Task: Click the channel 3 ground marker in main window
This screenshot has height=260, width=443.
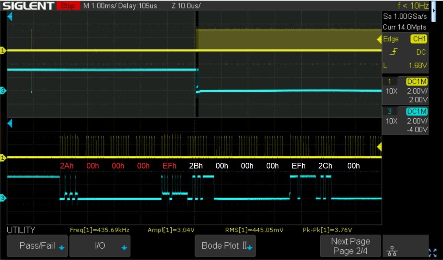Action: (3, 91)
